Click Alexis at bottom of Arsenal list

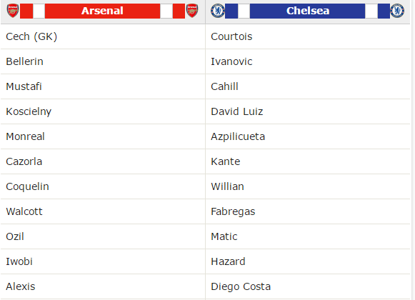pyautogui.click(x=21, y=286)
